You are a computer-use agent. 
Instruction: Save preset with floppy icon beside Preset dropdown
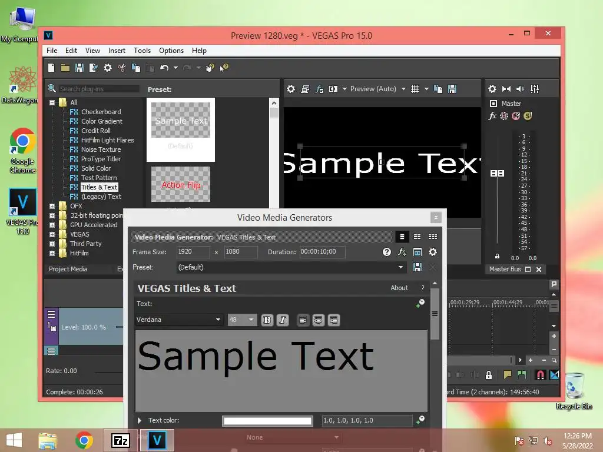418,267
